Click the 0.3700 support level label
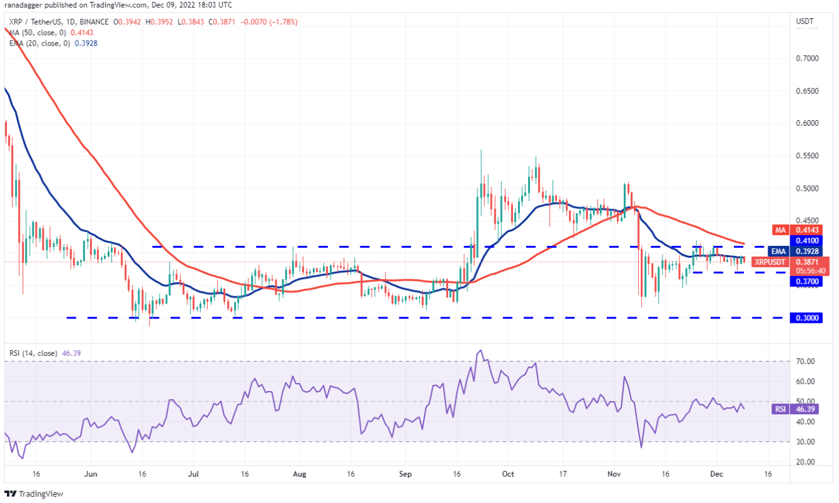Image resolution: width=839 pixels, height=503 pixels. click(x=806, y=282)
